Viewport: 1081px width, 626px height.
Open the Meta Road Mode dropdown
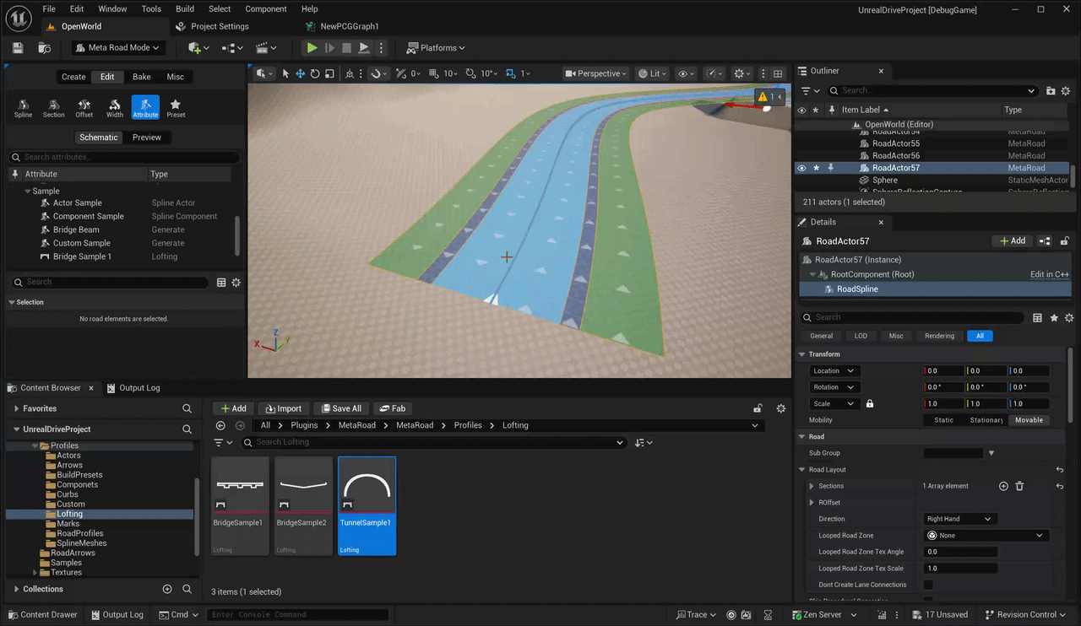tap(117, 48)
